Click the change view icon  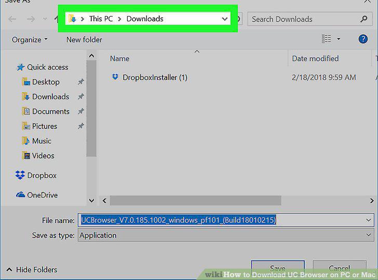click(x=327, y=39)
